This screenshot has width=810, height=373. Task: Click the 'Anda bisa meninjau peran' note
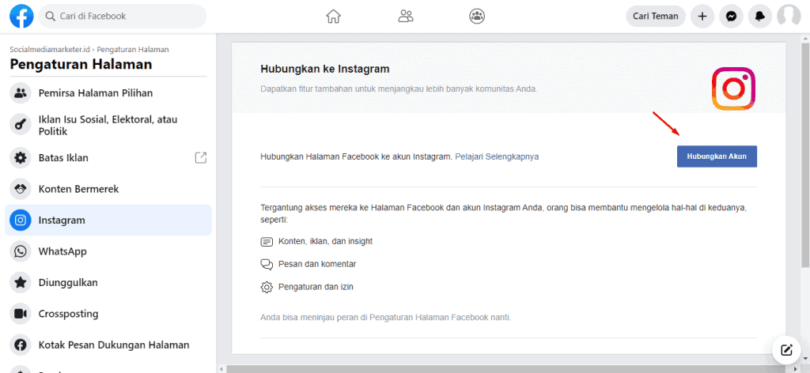(x=386, y=317)
